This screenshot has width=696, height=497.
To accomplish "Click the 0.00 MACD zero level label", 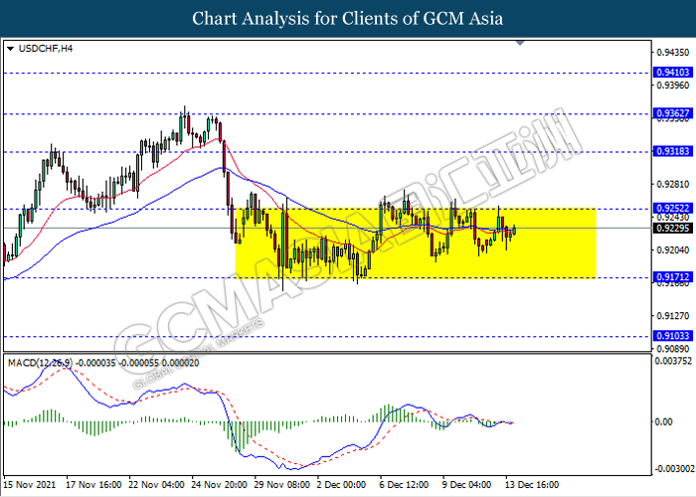I will 664,421.
